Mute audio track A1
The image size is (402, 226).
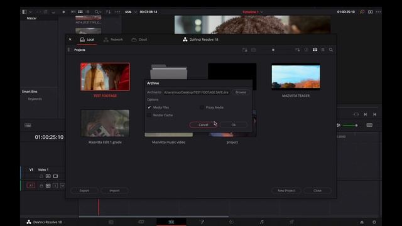62,186
